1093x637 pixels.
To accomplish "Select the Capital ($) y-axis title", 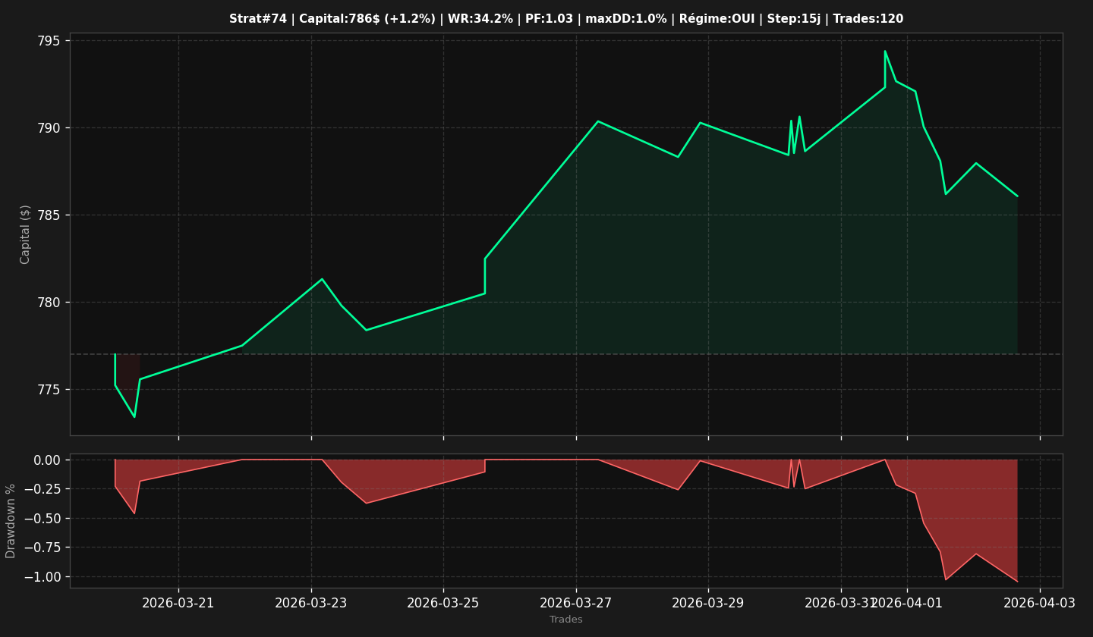I will pyautogui.click(x=26, y=234).
